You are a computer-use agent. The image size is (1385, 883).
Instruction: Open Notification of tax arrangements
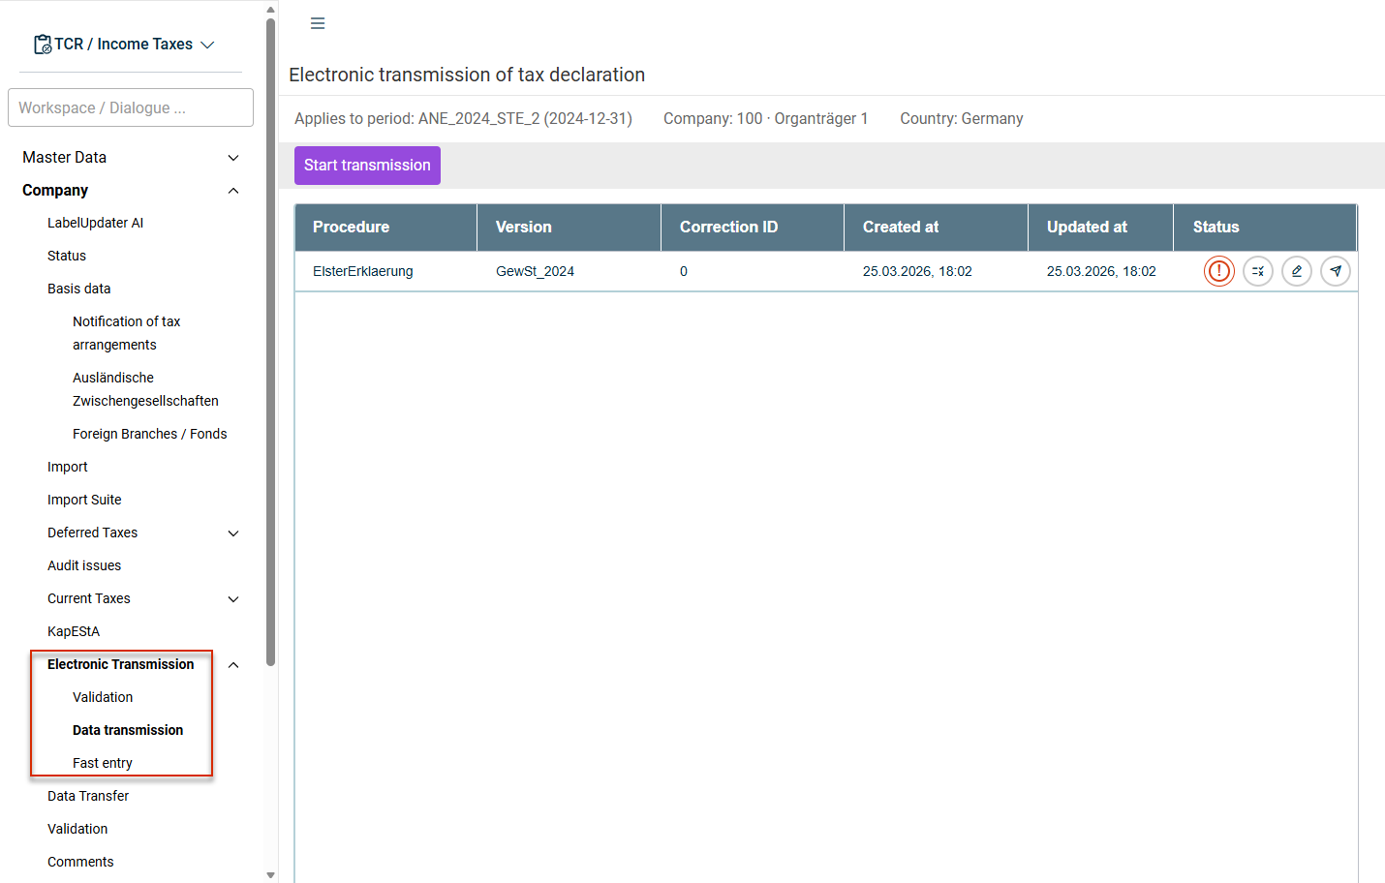[127, 333]
